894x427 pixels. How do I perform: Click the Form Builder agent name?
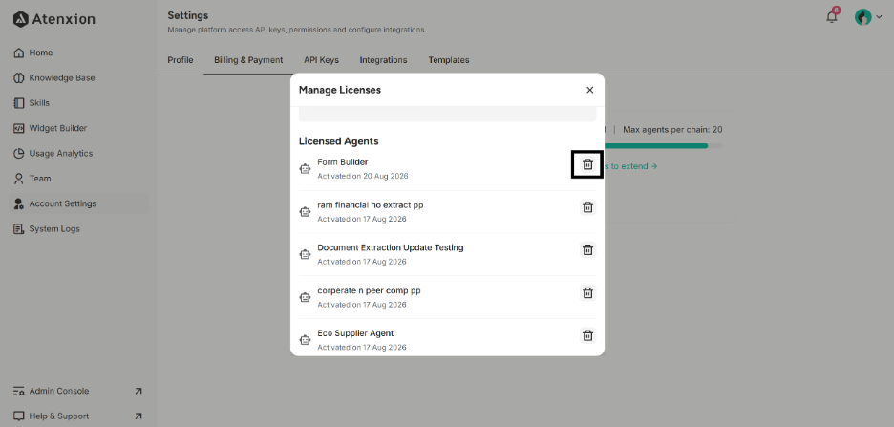click(343, 161)
